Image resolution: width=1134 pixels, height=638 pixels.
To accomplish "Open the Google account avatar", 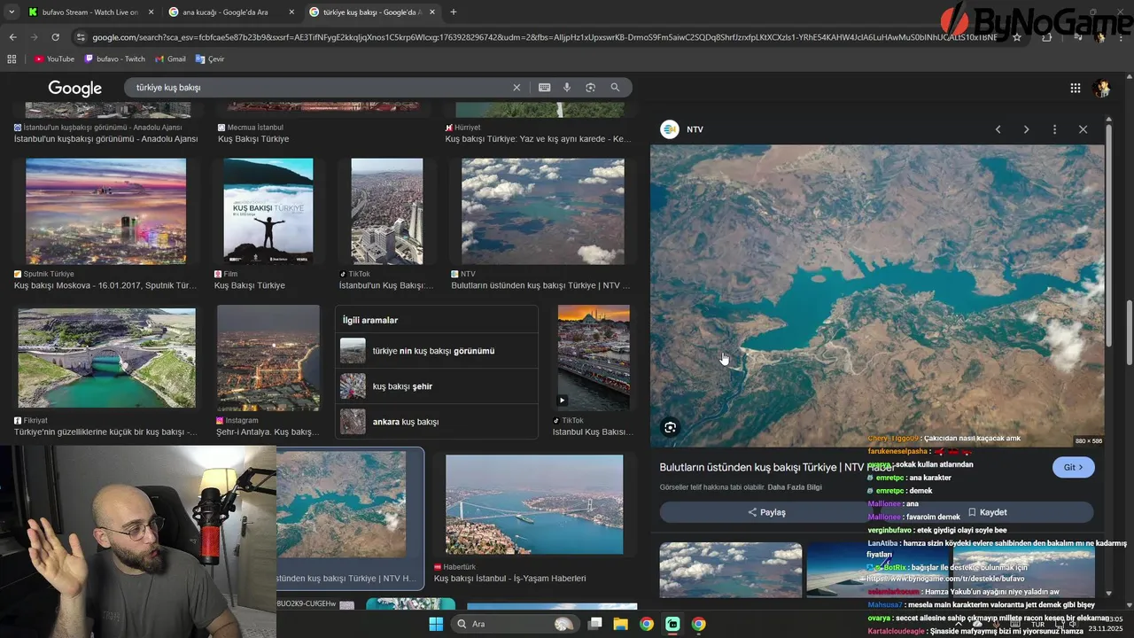I will point(1102,88).
